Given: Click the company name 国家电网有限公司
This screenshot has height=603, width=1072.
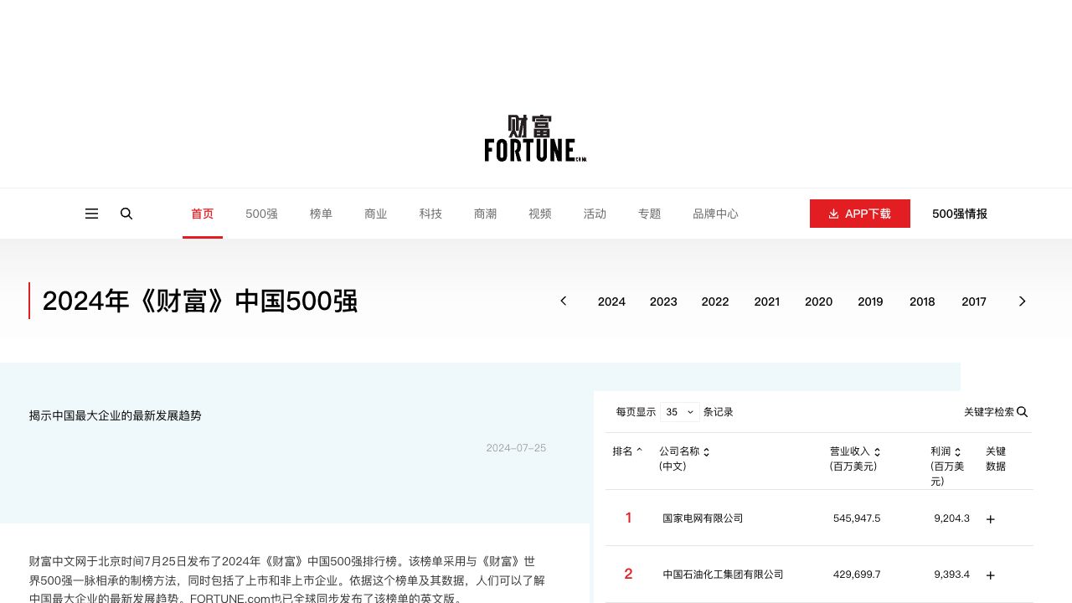Looking at the screenshot, I should click(x=702, y=518).
